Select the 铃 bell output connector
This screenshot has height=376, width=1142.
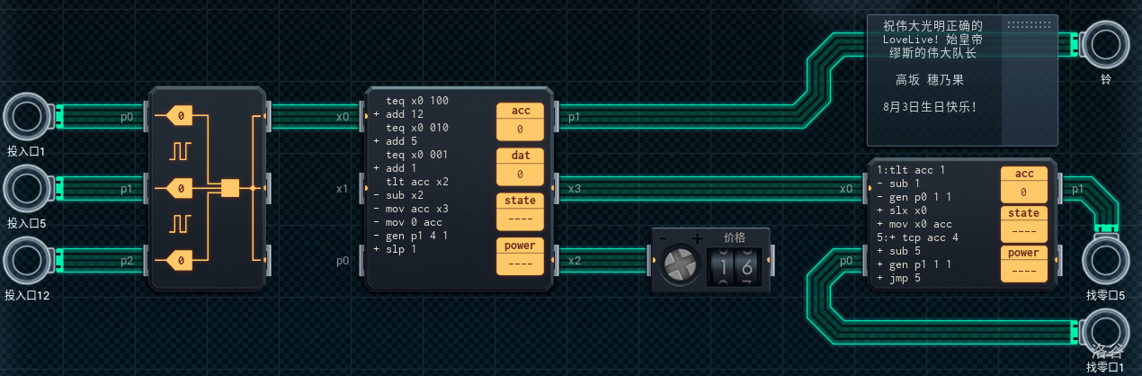1105,44
